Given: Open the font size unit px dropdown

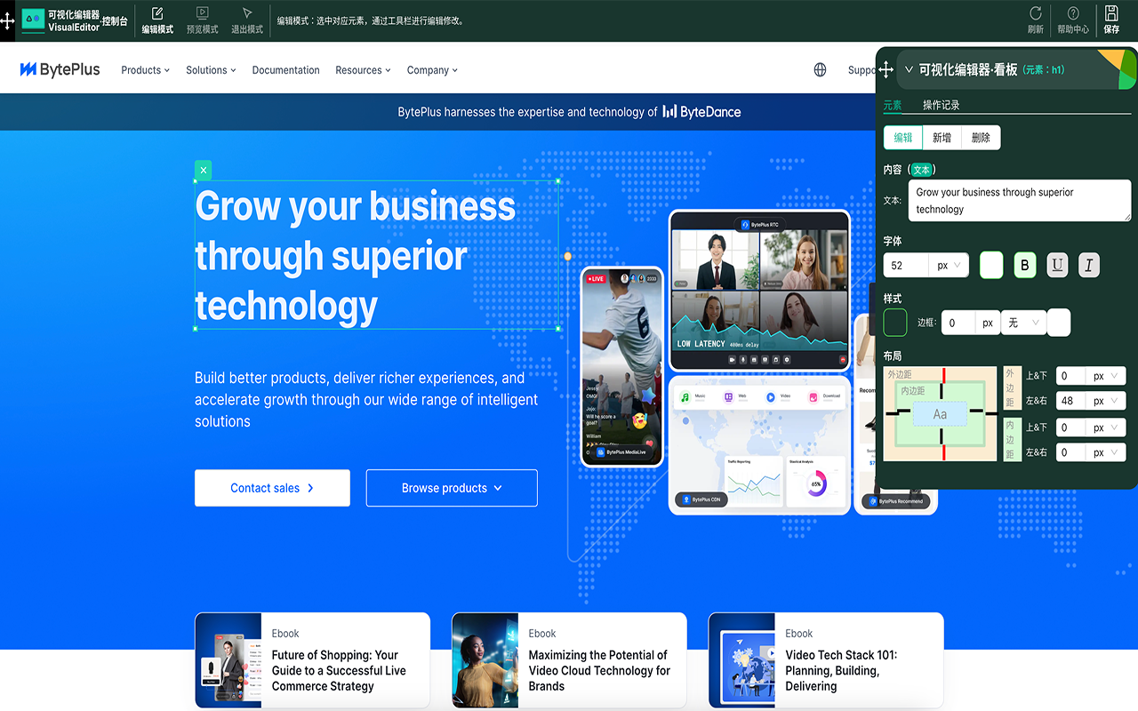Looking at the screenshot, I should (948, 265).
